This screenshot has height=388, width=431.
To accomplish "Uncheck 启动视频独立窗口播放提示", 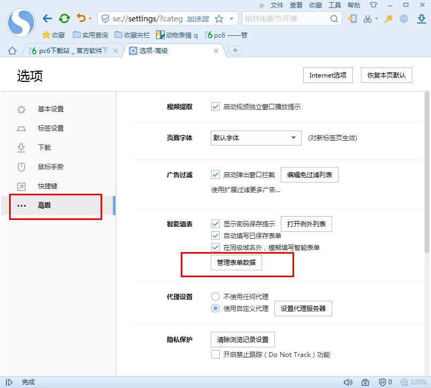I will click(x=214, y=105).
